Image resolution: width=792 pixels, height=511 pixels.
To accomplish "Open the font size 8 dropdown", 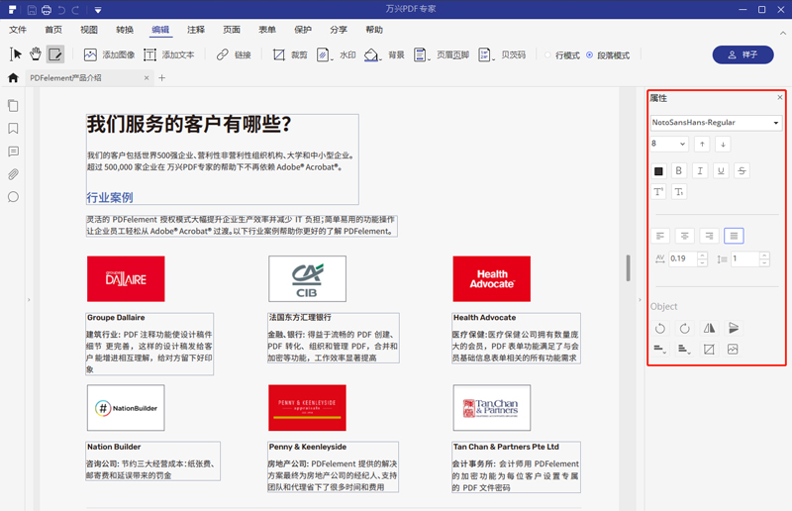I will 669,144.
